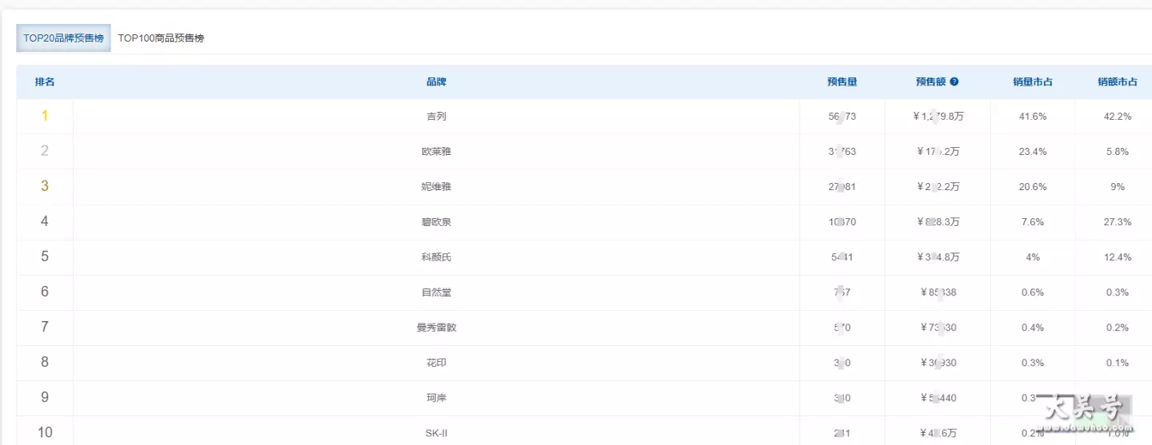This screenshot has height=445, width=1152.
Task: Sort by 预售量 column header
Action: 842,81
